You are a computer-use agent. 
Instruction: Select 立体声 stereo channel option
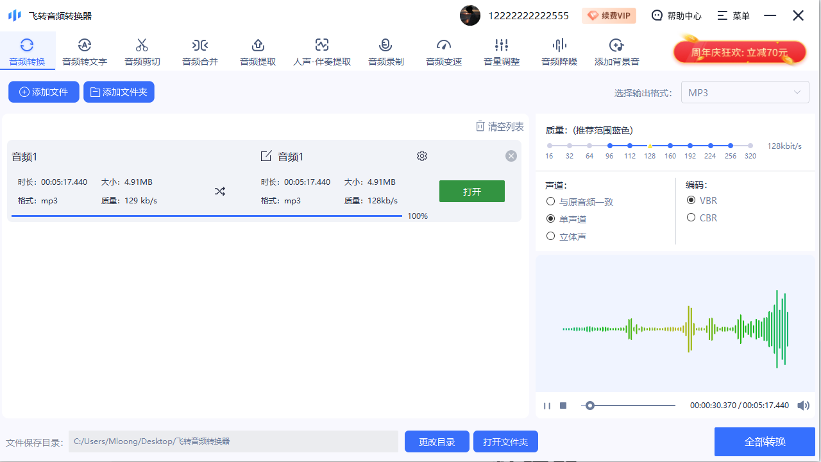tap(550, 236)
